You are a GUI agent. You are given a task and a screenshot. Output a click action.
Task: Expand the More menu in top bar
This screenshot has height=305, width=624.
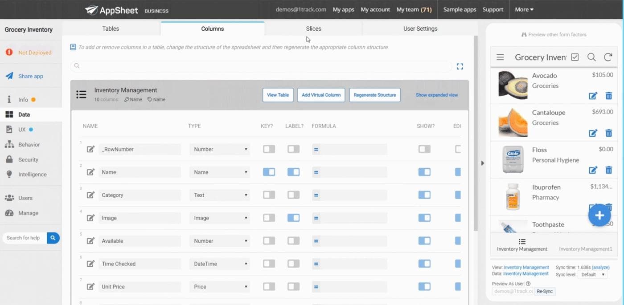(524, 9)
